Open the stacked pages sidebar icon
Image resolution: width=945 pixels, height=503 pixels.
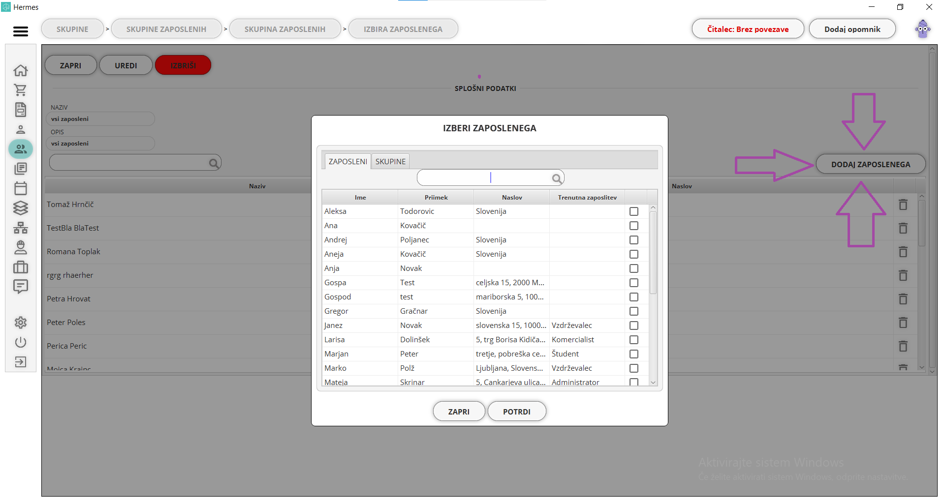click(21, 169)
